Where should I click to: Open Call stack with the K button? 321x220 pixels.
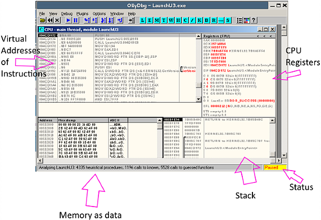200,20
